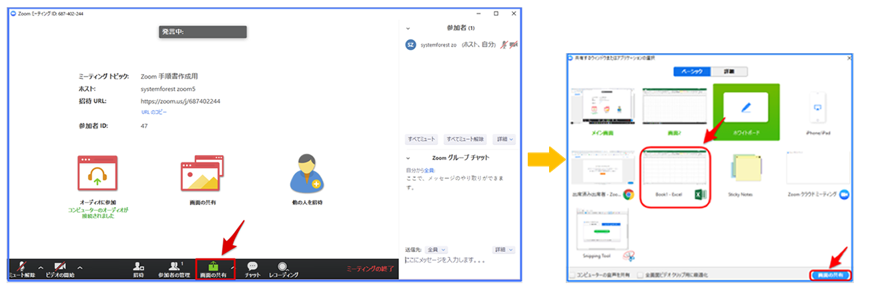Click the large オーディオに参加 headphone icon
The width and height of the screenshot is (870, 291).
pos(97,174)
